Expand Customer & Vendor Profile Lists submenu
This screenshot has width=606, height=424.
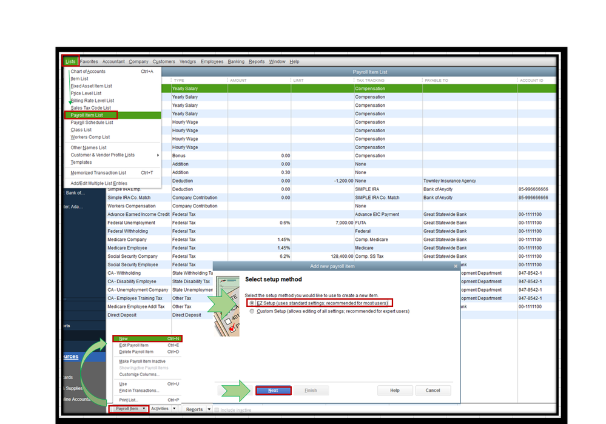tap(112, 155)
